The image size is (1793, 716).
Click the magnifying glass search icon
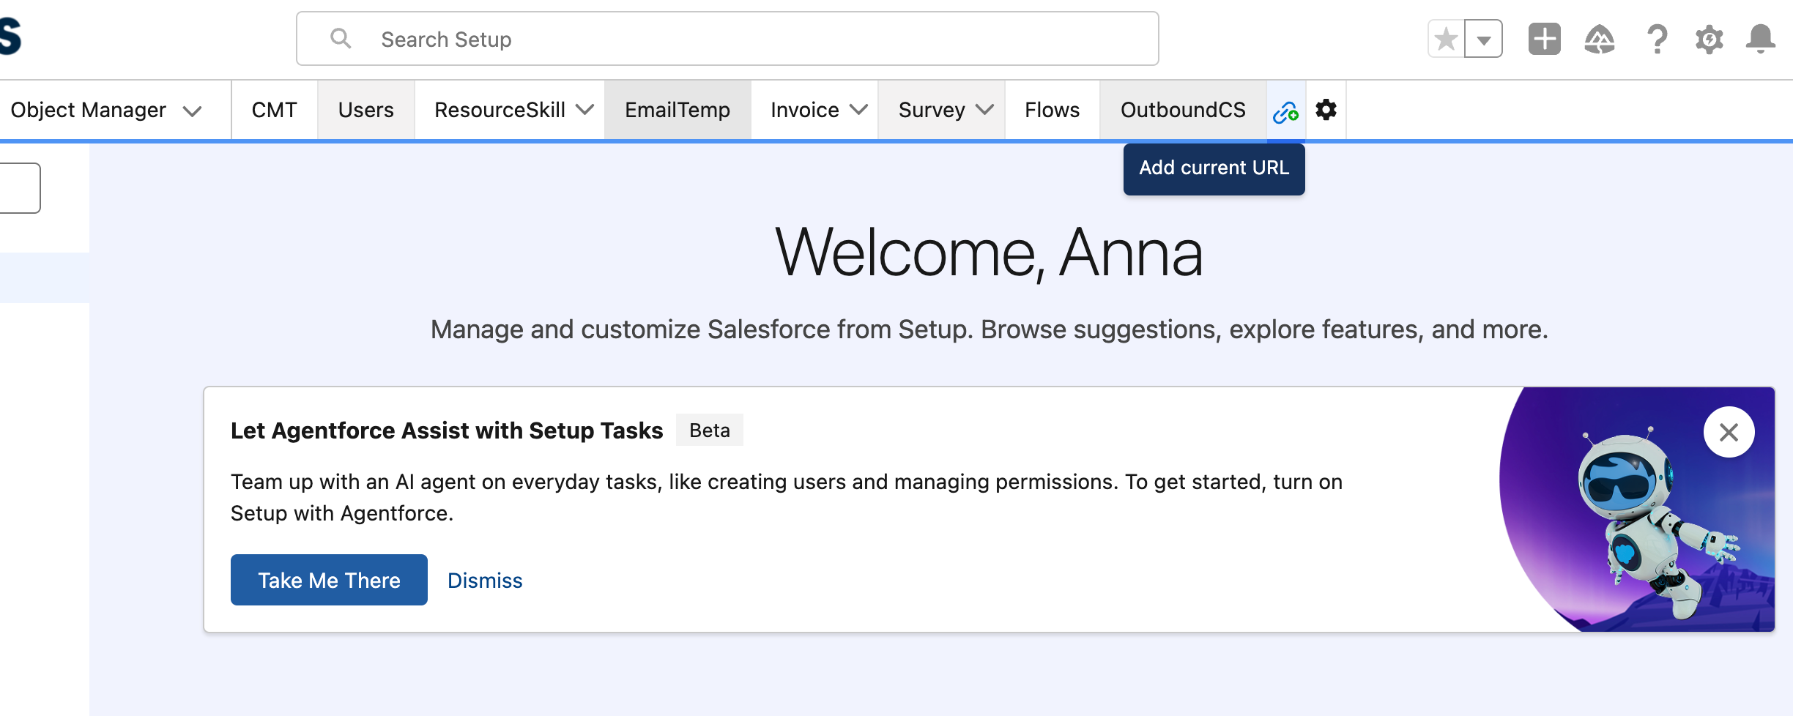click(x=341, y=38)
